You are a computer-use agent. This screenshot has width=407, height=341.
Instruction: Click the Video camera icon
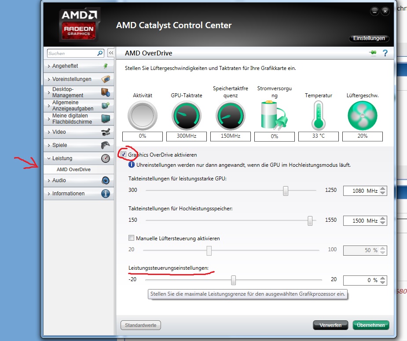click(106, 132)
